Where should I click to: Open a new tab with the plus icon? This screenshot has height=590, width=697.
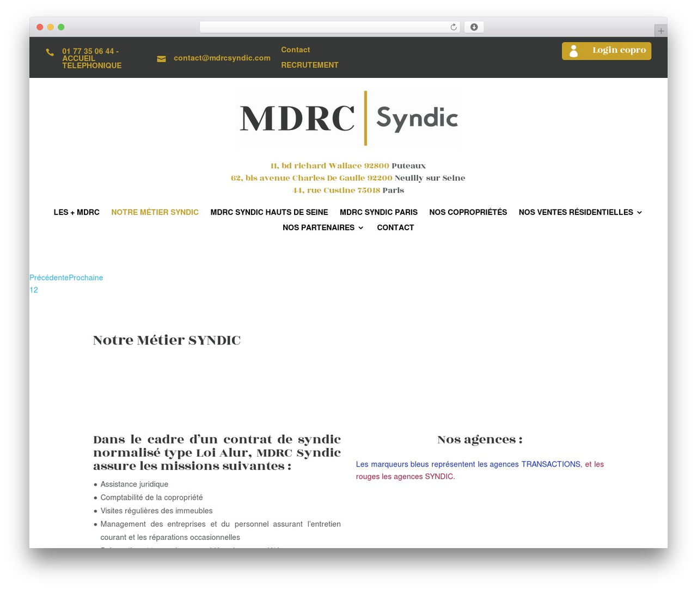pyautogui.click(x=661, y=31)
